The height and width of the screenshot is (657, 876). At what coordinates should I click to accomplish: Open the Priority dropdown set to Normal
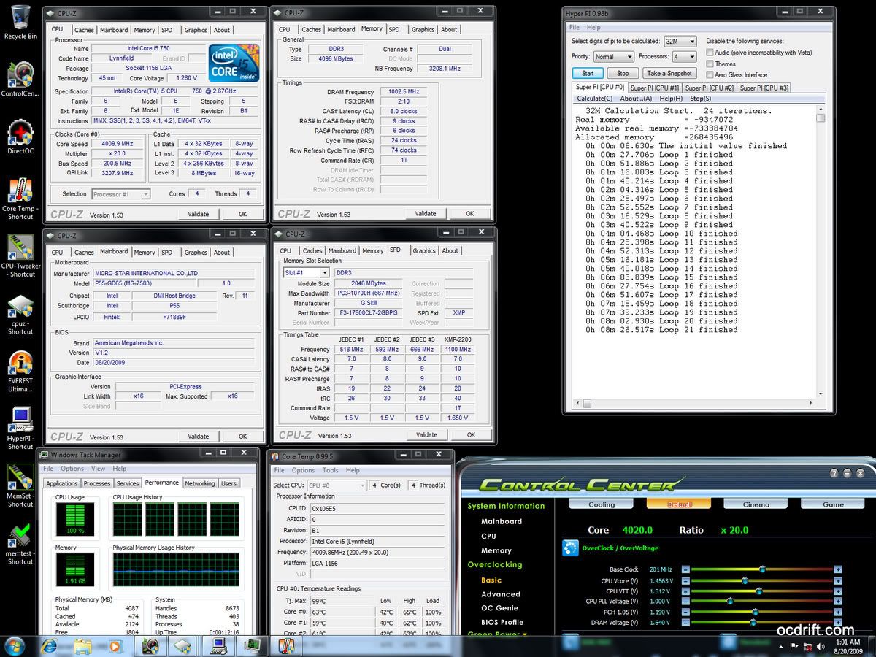point(613,57)
